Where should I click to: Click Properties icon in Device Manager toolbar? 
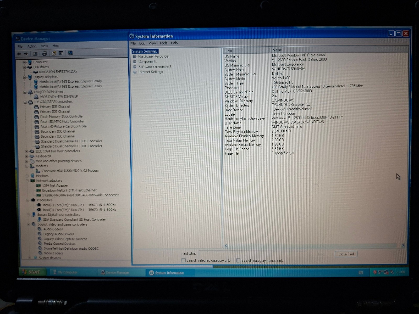click(x=54, y=53)
